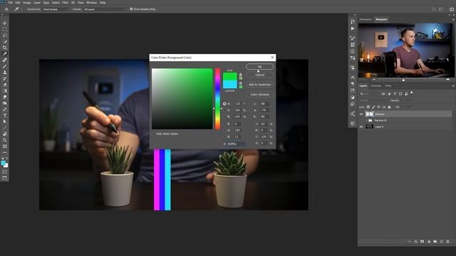
Task: Open the Window menu
Action: coord(91,3)
